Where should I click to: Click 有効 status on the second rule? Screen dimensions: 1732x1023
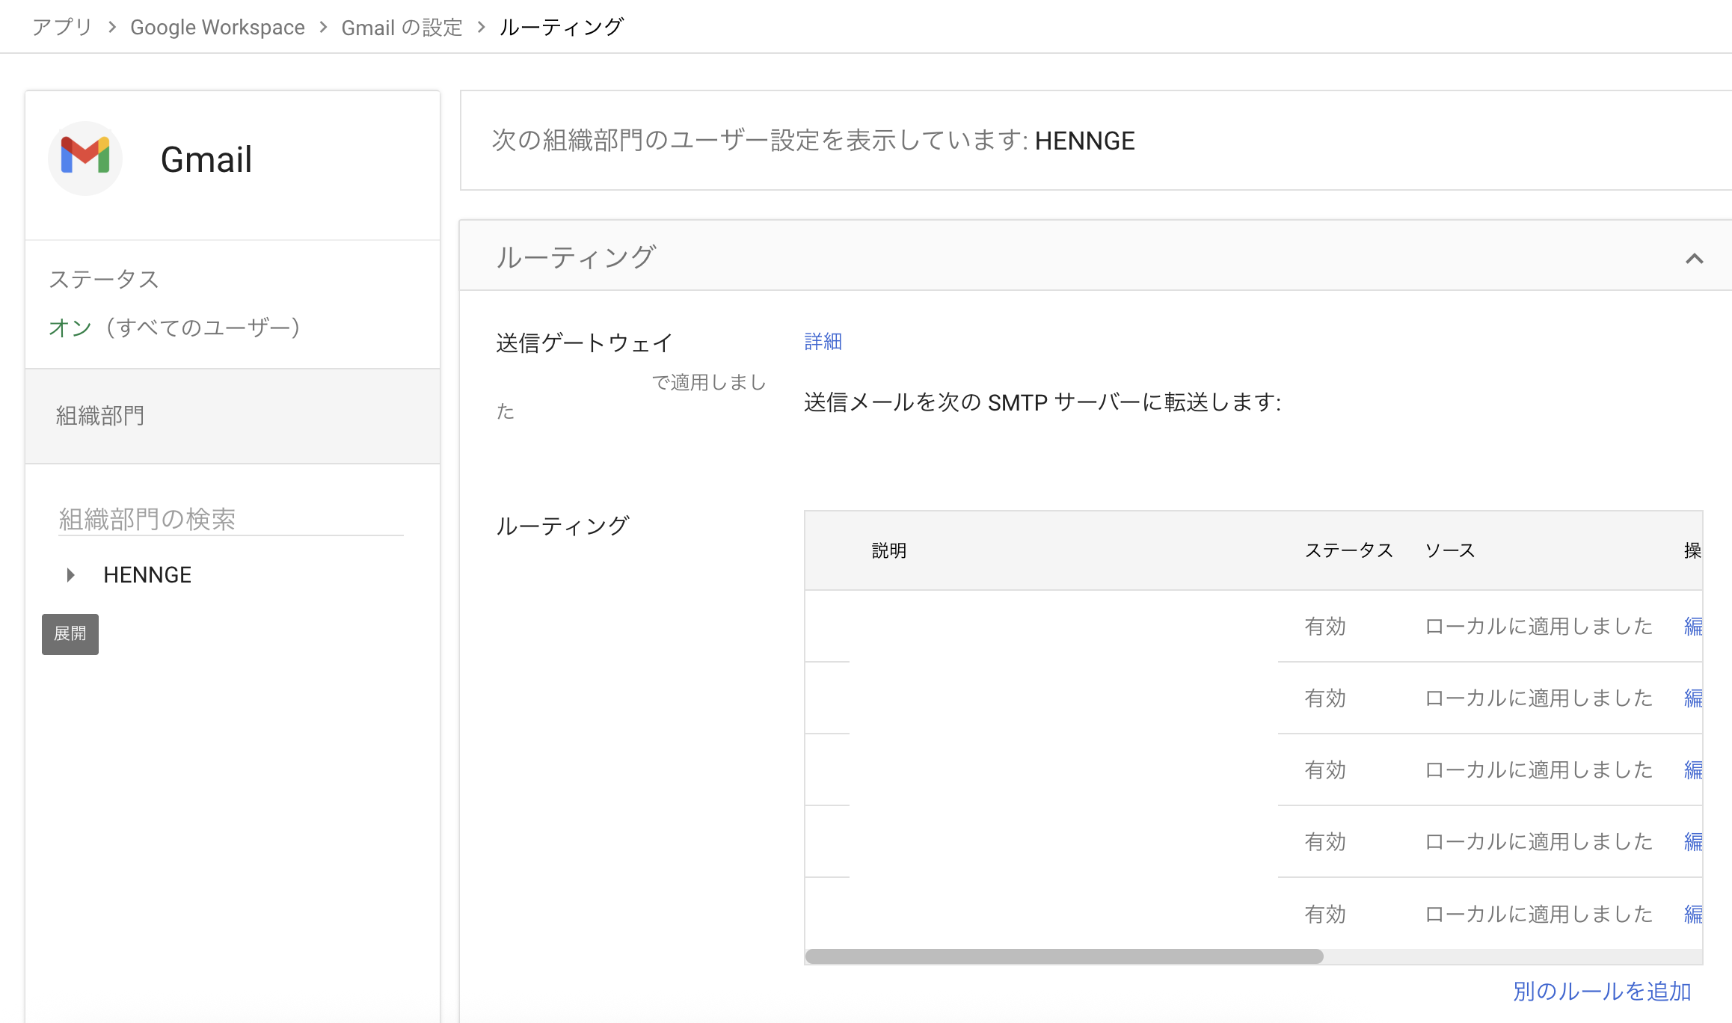(x=1324, y=698)
